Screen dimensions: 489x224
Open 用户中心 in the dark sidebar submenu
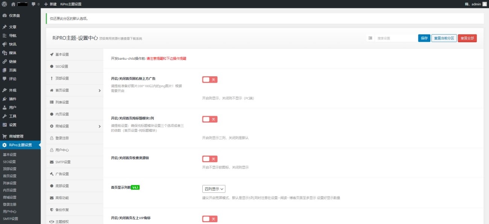pos(10,212)
